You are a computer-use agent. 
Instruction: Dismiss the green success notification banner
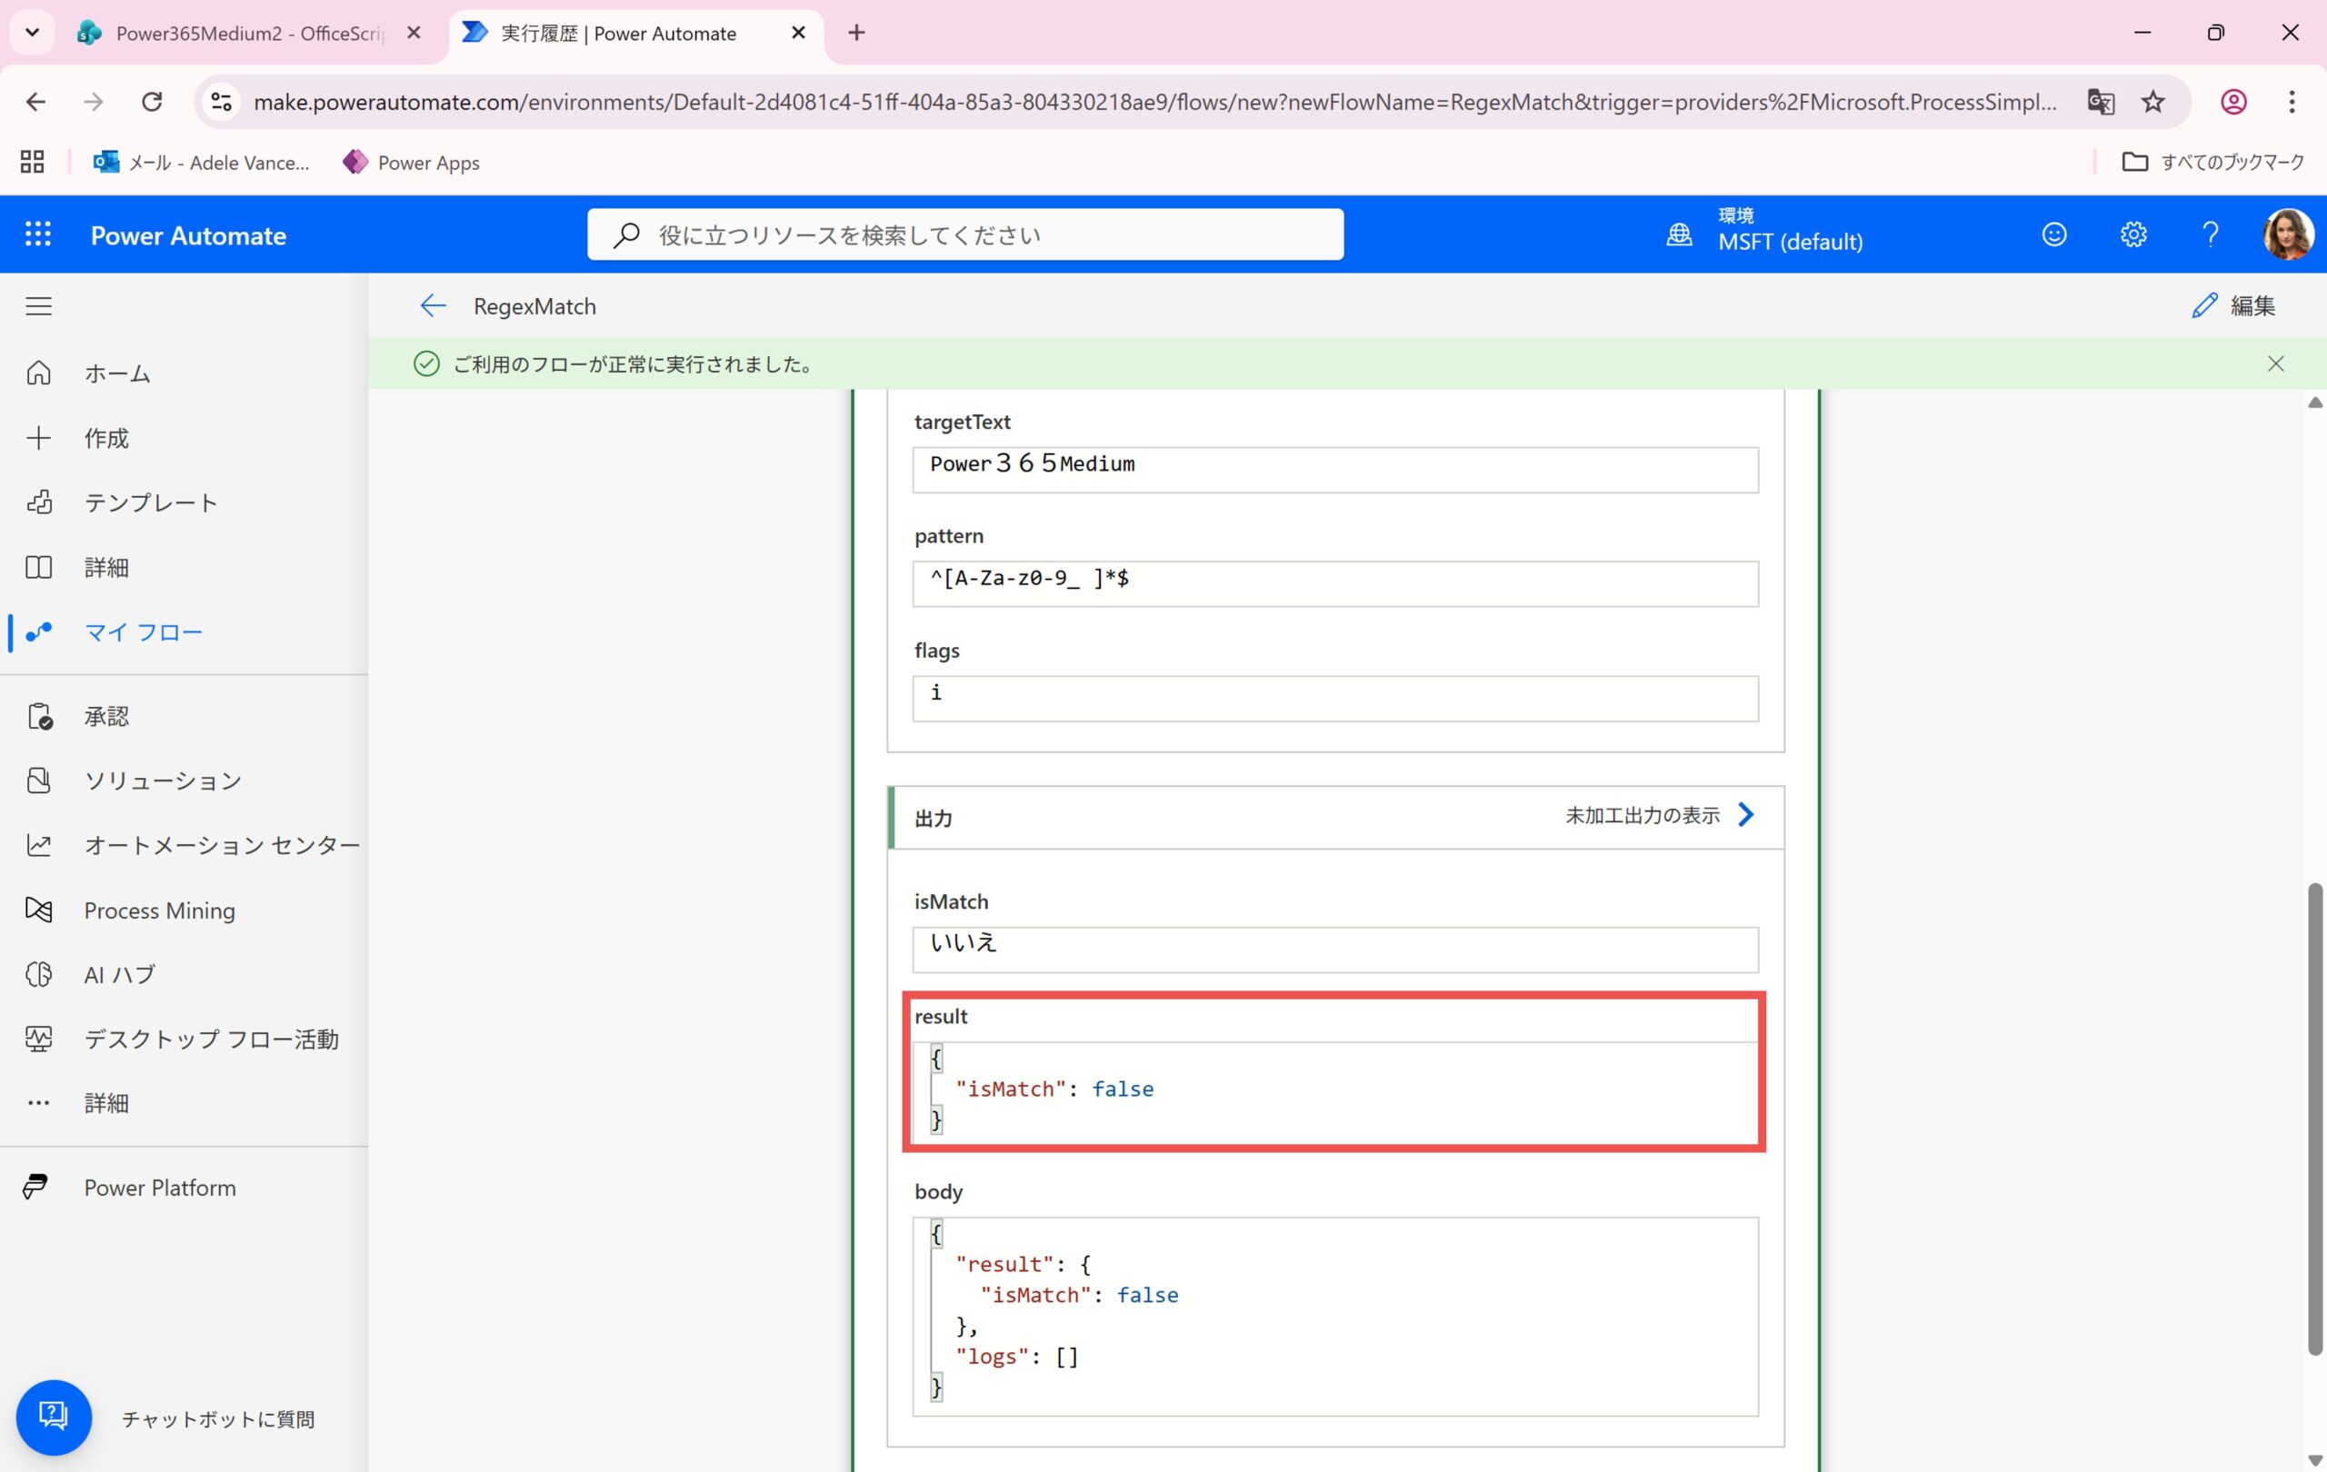click(2276, 363)
